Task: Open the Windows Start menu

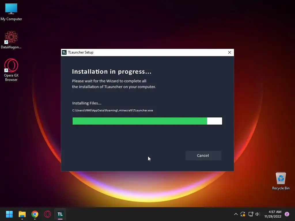Action: (9, 214)
